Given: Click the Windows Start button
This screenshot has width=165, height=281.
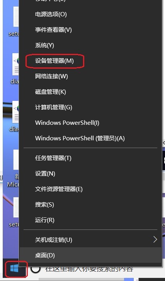Looking at the screenshot, I should tap(14, 269).
